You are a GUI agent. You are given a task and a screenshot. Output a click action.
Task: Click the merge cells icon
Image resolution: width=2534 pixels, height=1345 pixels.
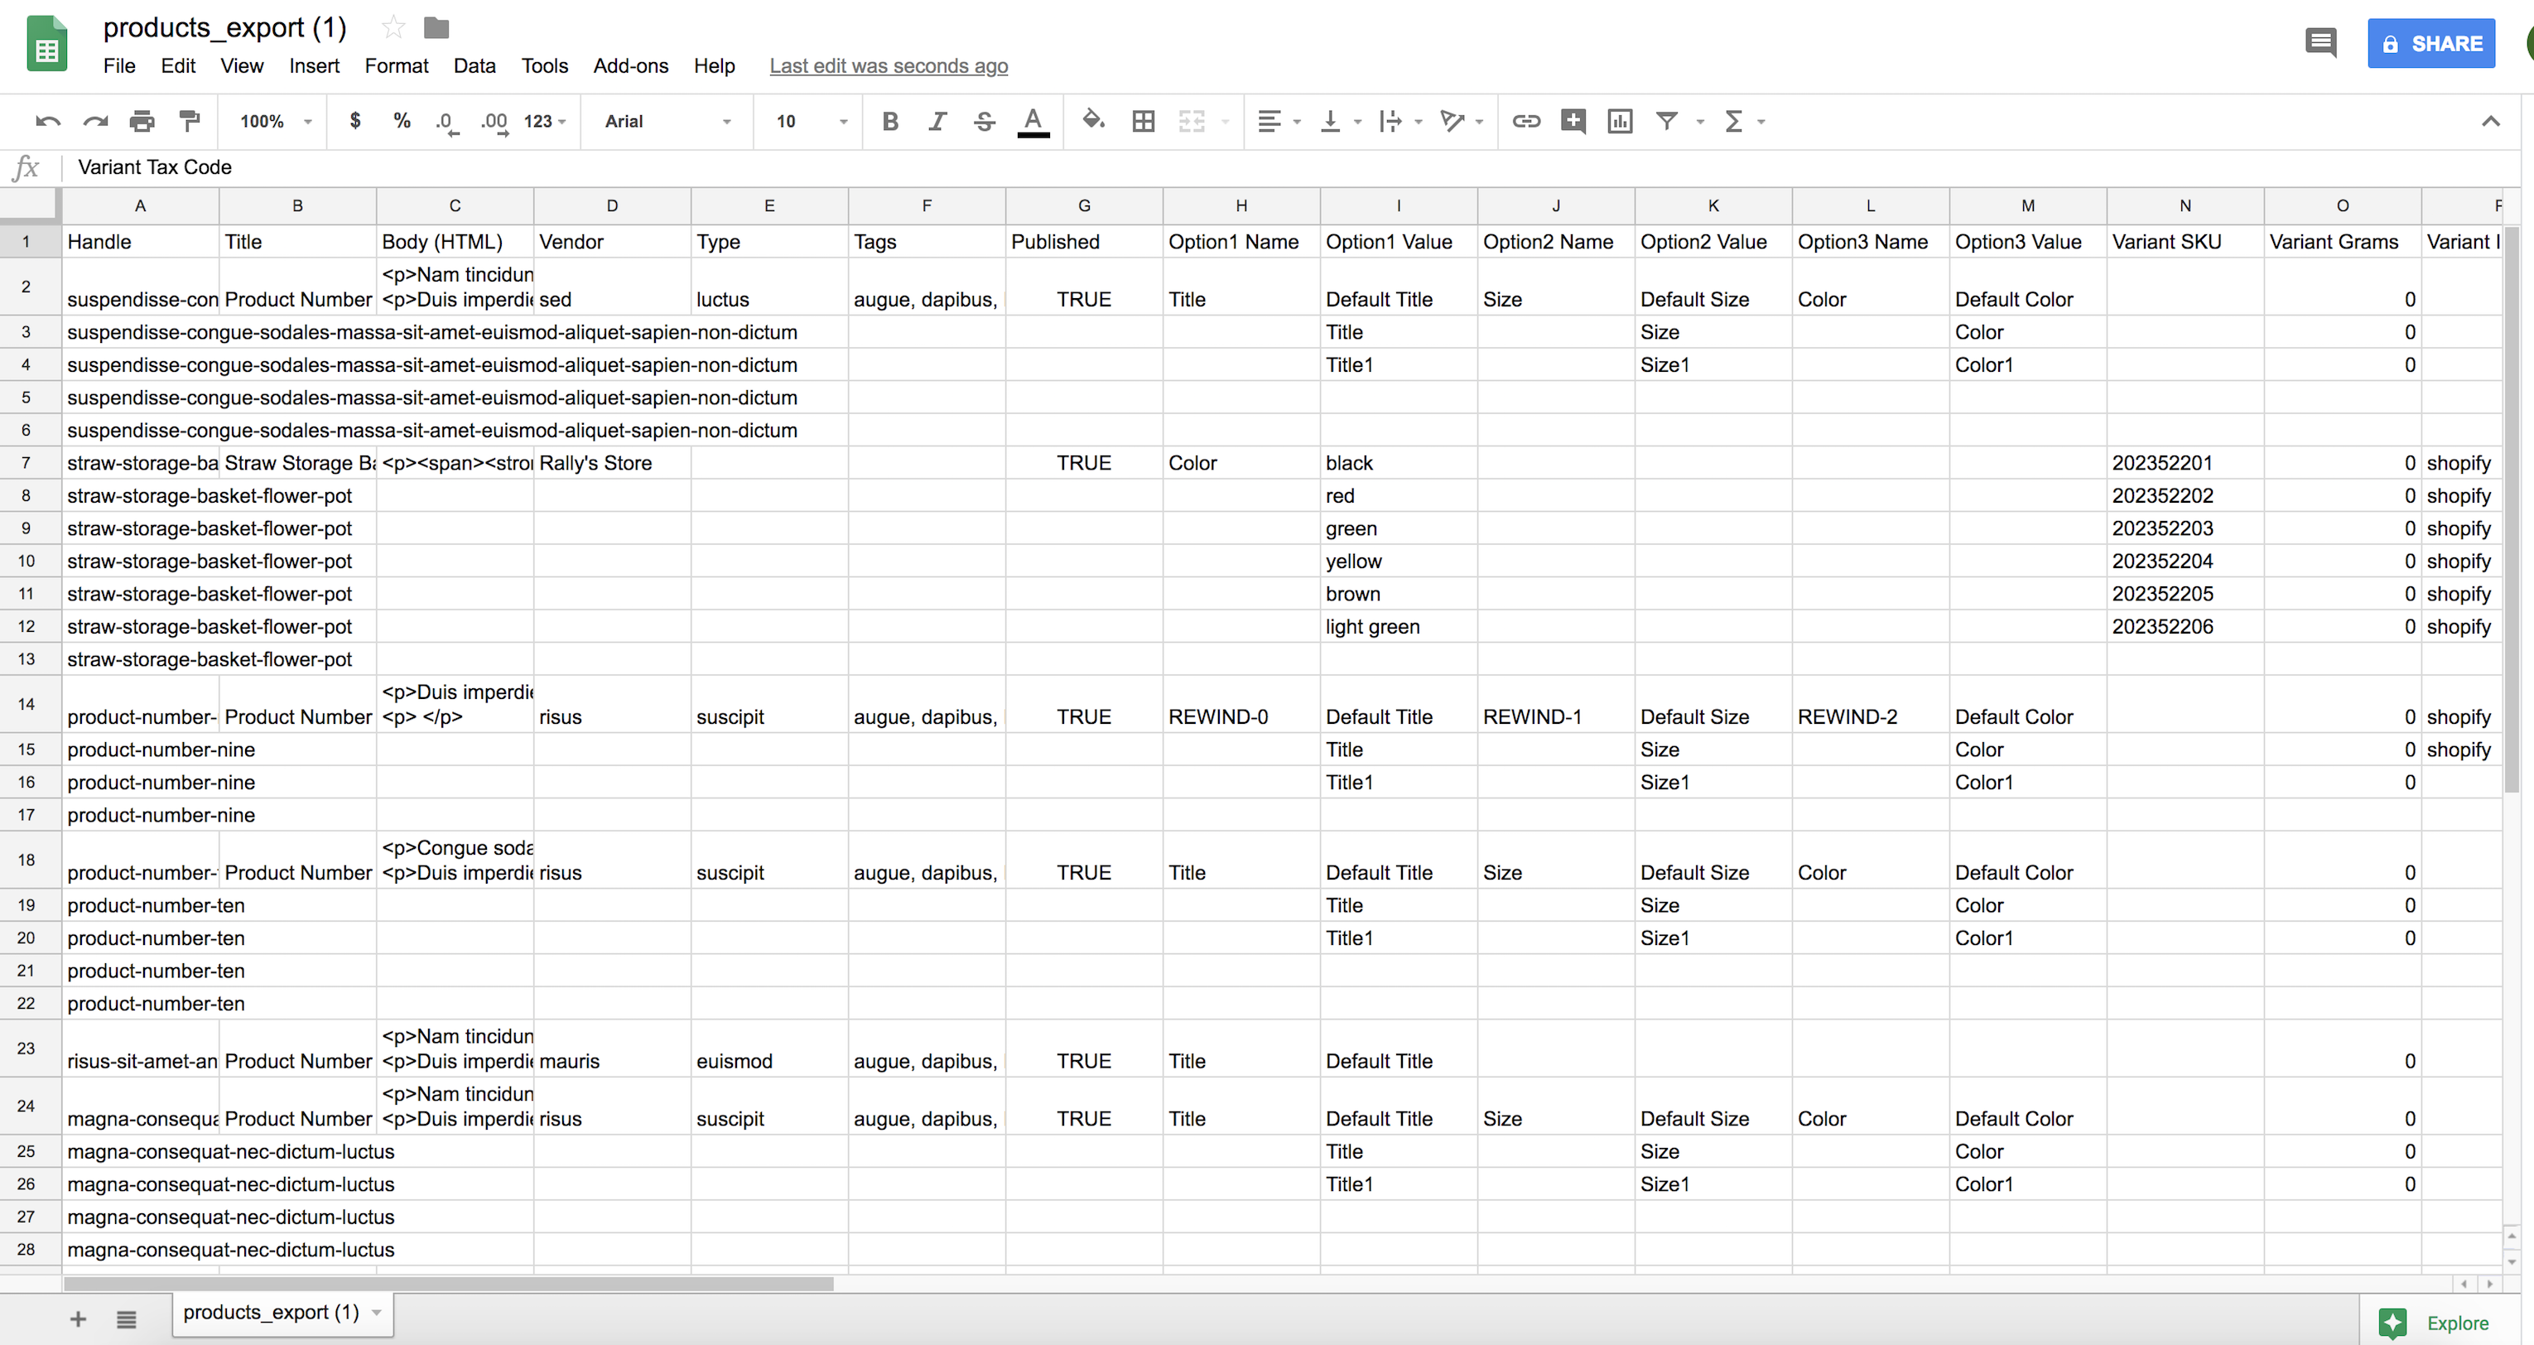1192,121
